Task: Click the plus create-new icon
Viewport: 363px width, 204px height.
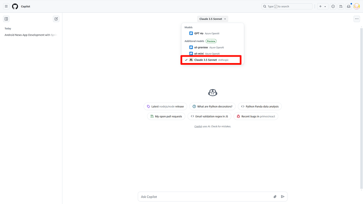Action: 320,6
